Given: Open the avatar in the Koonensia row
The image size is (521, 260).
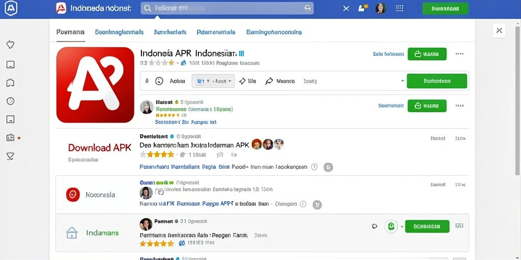Looking at the screenshot, I should pyautogui.click(x=146, y=192).
